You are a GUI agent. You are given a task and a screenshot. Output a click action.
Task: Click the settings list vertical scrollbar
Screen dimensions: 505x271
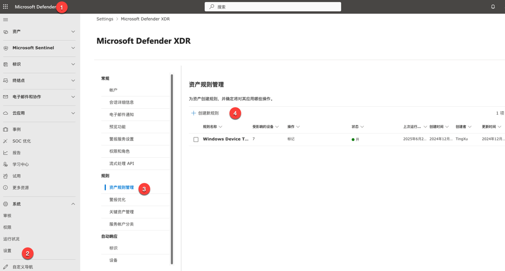coord(172,169)
